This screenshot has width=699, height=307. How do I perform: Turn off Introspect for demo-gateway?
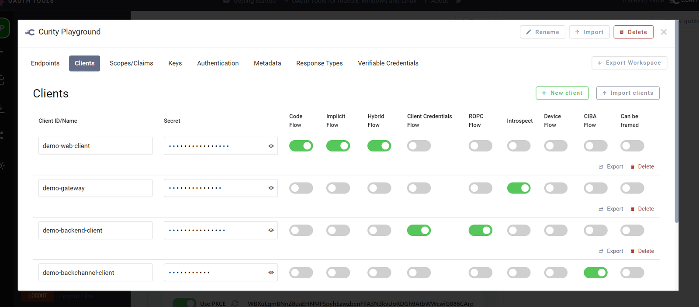point(519,188)
